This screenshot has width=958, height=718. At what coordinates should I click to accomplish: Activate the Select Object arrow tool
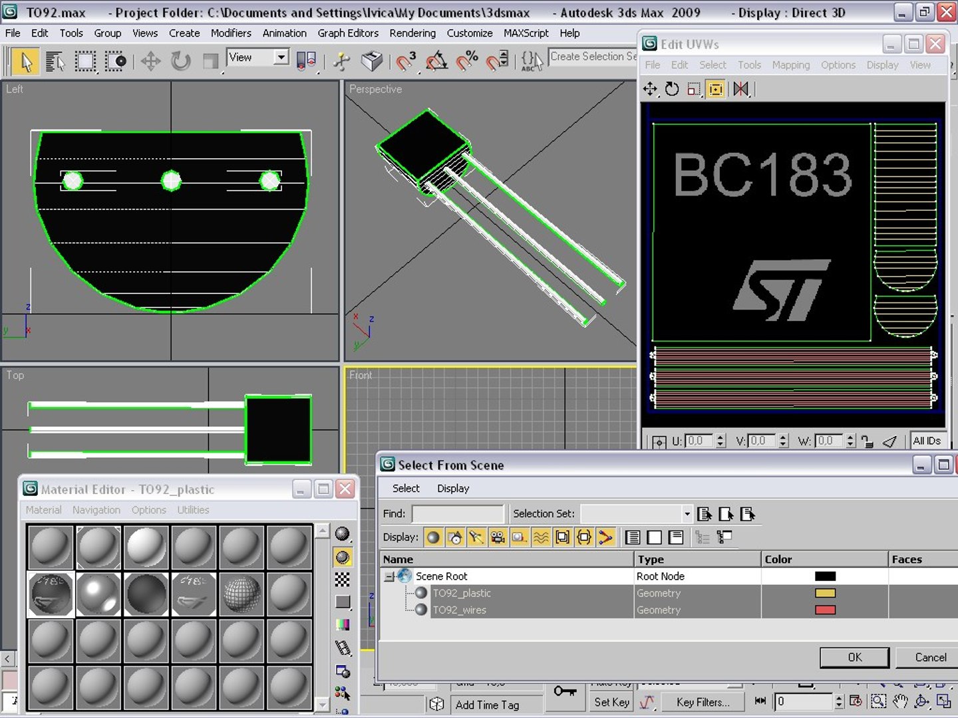(x=26, y=62)
